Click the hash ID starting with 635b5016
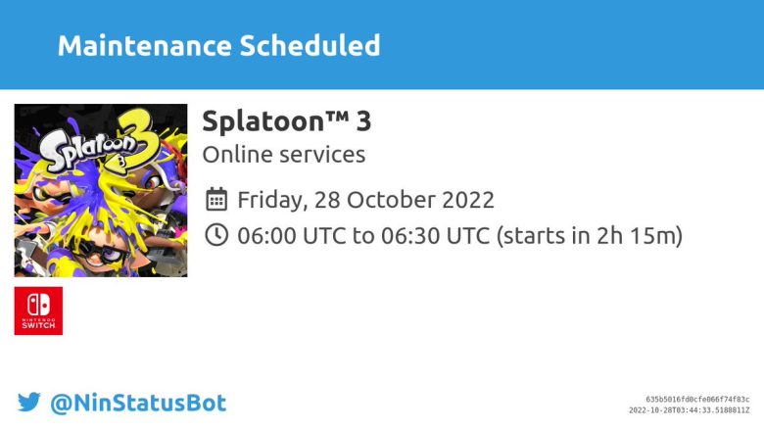764x430 pixels. click(697, 400)
